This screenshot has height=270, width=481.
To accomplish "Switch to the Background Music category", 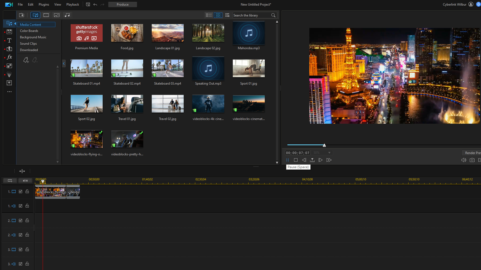I will (33, 37).
